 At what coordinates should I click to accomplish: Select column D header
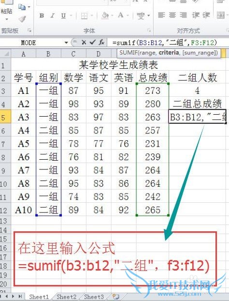[98, 54]
